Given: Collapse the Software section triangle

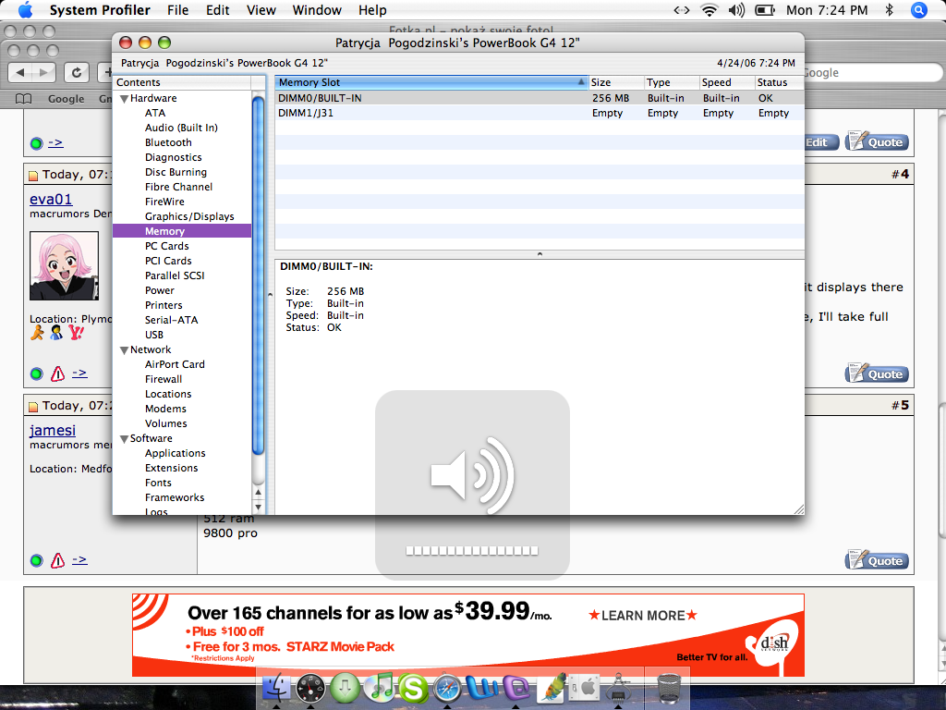Looking at the screenshot, I should point(124,439).
